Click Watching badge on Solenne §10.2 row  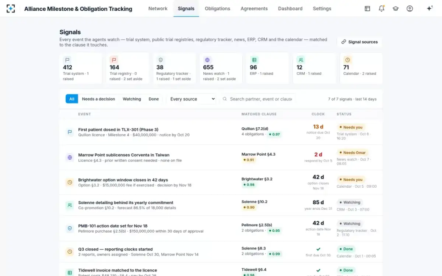350,202
